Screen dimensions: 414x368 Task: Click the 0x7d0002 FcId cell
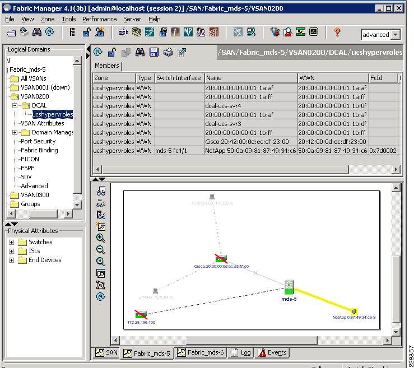click(x=383, y=151)
